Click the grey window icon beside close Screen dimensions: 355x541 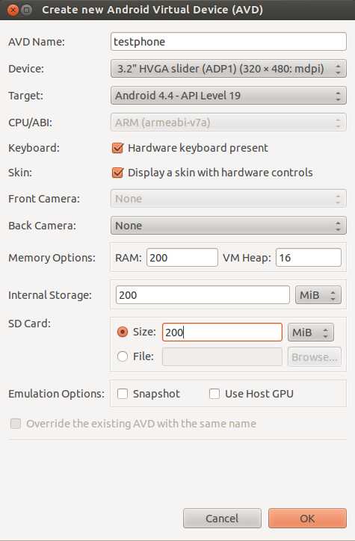click(27, 10)
